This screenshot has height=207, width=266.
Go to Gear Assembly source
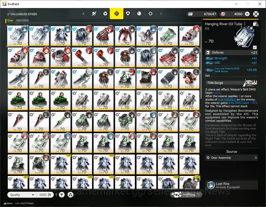click(232, 158)
